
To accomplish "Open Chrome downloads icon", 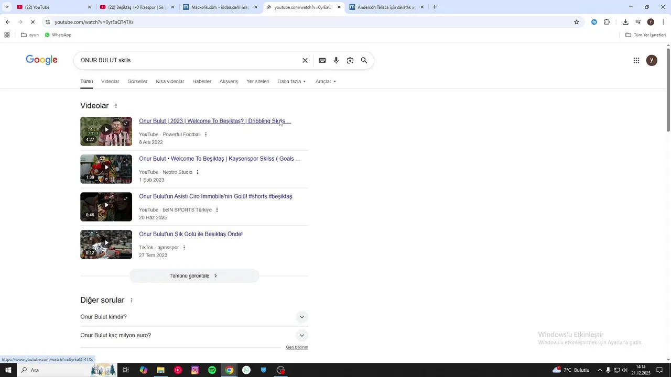I will [x=625, y=22].
